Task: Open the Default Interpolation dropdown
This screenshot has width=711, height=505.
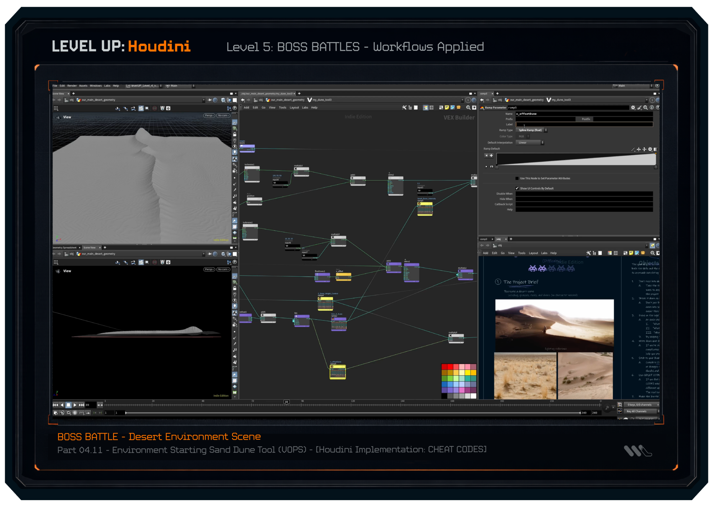Action: [x=530, y=143]
